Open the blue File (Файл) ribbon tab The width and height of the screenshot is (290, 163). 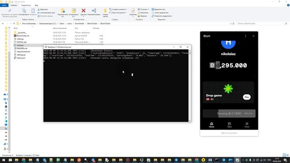coord(4,5)
